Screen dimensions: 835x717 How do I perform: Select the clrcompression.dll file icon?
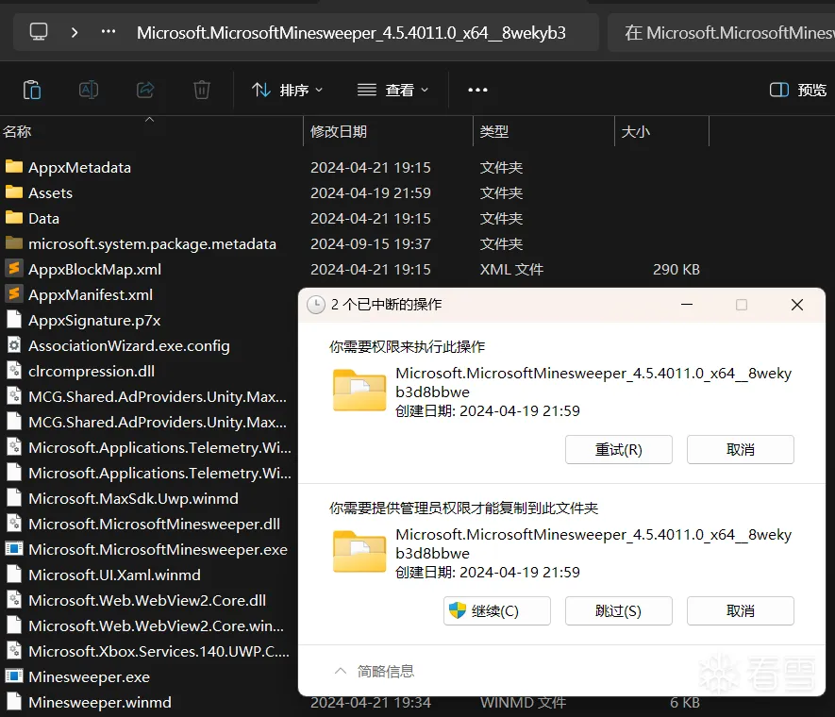(x=14, y=371)
